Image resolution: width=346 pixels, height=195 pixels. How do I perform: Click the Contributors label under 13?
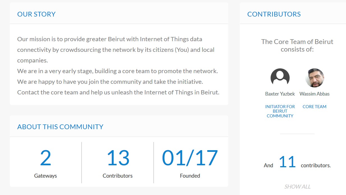pyautogui.click(x=118, y=176)
